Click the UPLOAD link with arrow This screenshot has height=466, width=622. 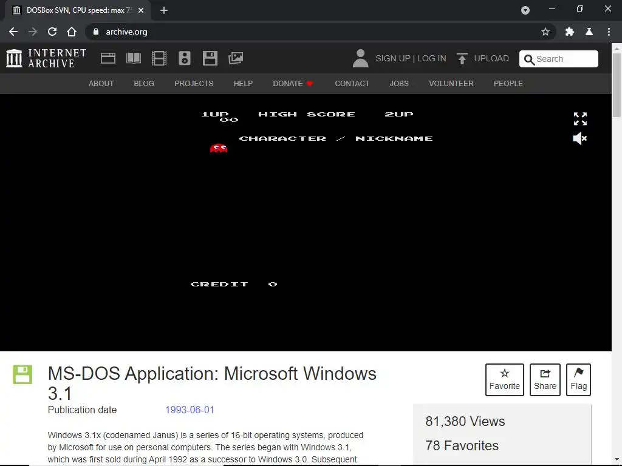coord(482,58)
